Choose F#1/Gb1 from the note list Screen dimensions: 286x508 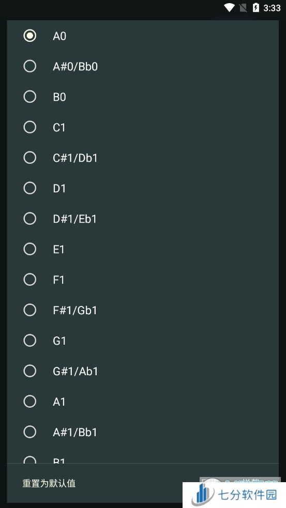(143, 310)
